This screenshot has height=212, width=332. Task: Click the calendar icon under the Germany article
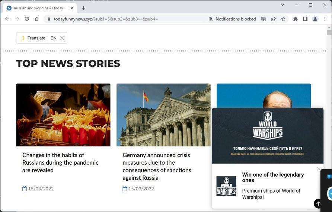[x=125, y=189]
